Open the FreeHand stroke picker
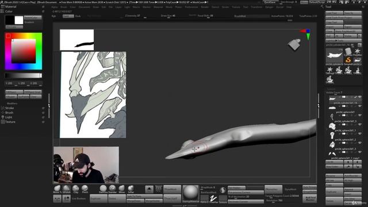Viewport: 368px width, 207px height. (x=213, y=199)
